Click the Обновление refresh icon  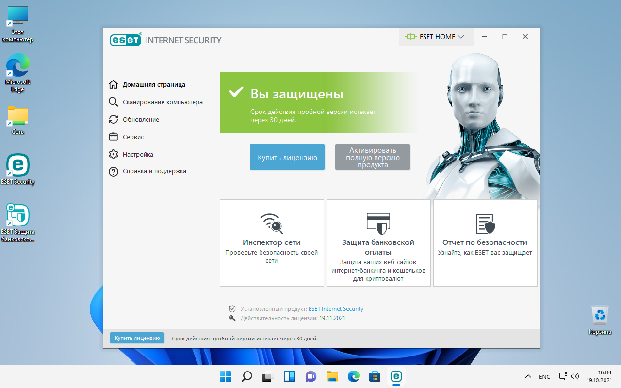click(x=113, y=119)
